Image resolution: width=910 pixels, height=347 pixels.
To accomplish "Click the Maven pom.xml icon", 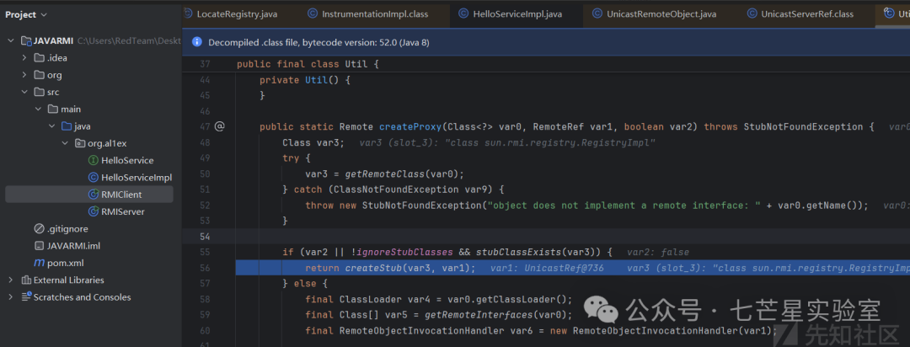I will click(39, 263).
